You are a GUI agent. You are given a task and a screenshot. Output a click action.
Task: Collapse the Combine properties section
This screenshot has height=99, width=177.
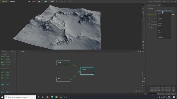[x=147, y=9]
